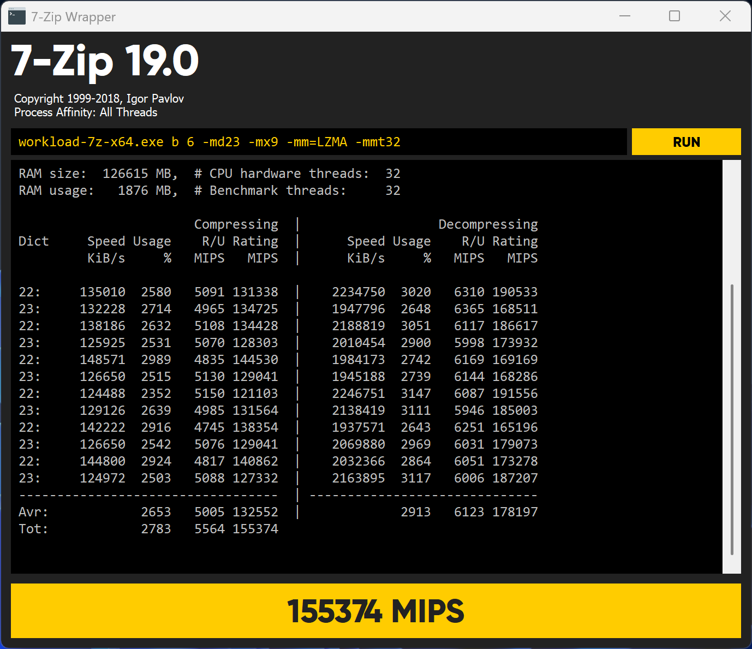Click the Avr compressing rating 132552
Screen dimensions: 752x649
coord(255,512)
